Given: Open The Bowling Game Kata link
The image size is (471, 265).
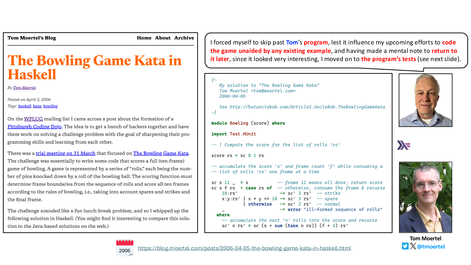Looking at the screenshot, I should pos(161,153).
